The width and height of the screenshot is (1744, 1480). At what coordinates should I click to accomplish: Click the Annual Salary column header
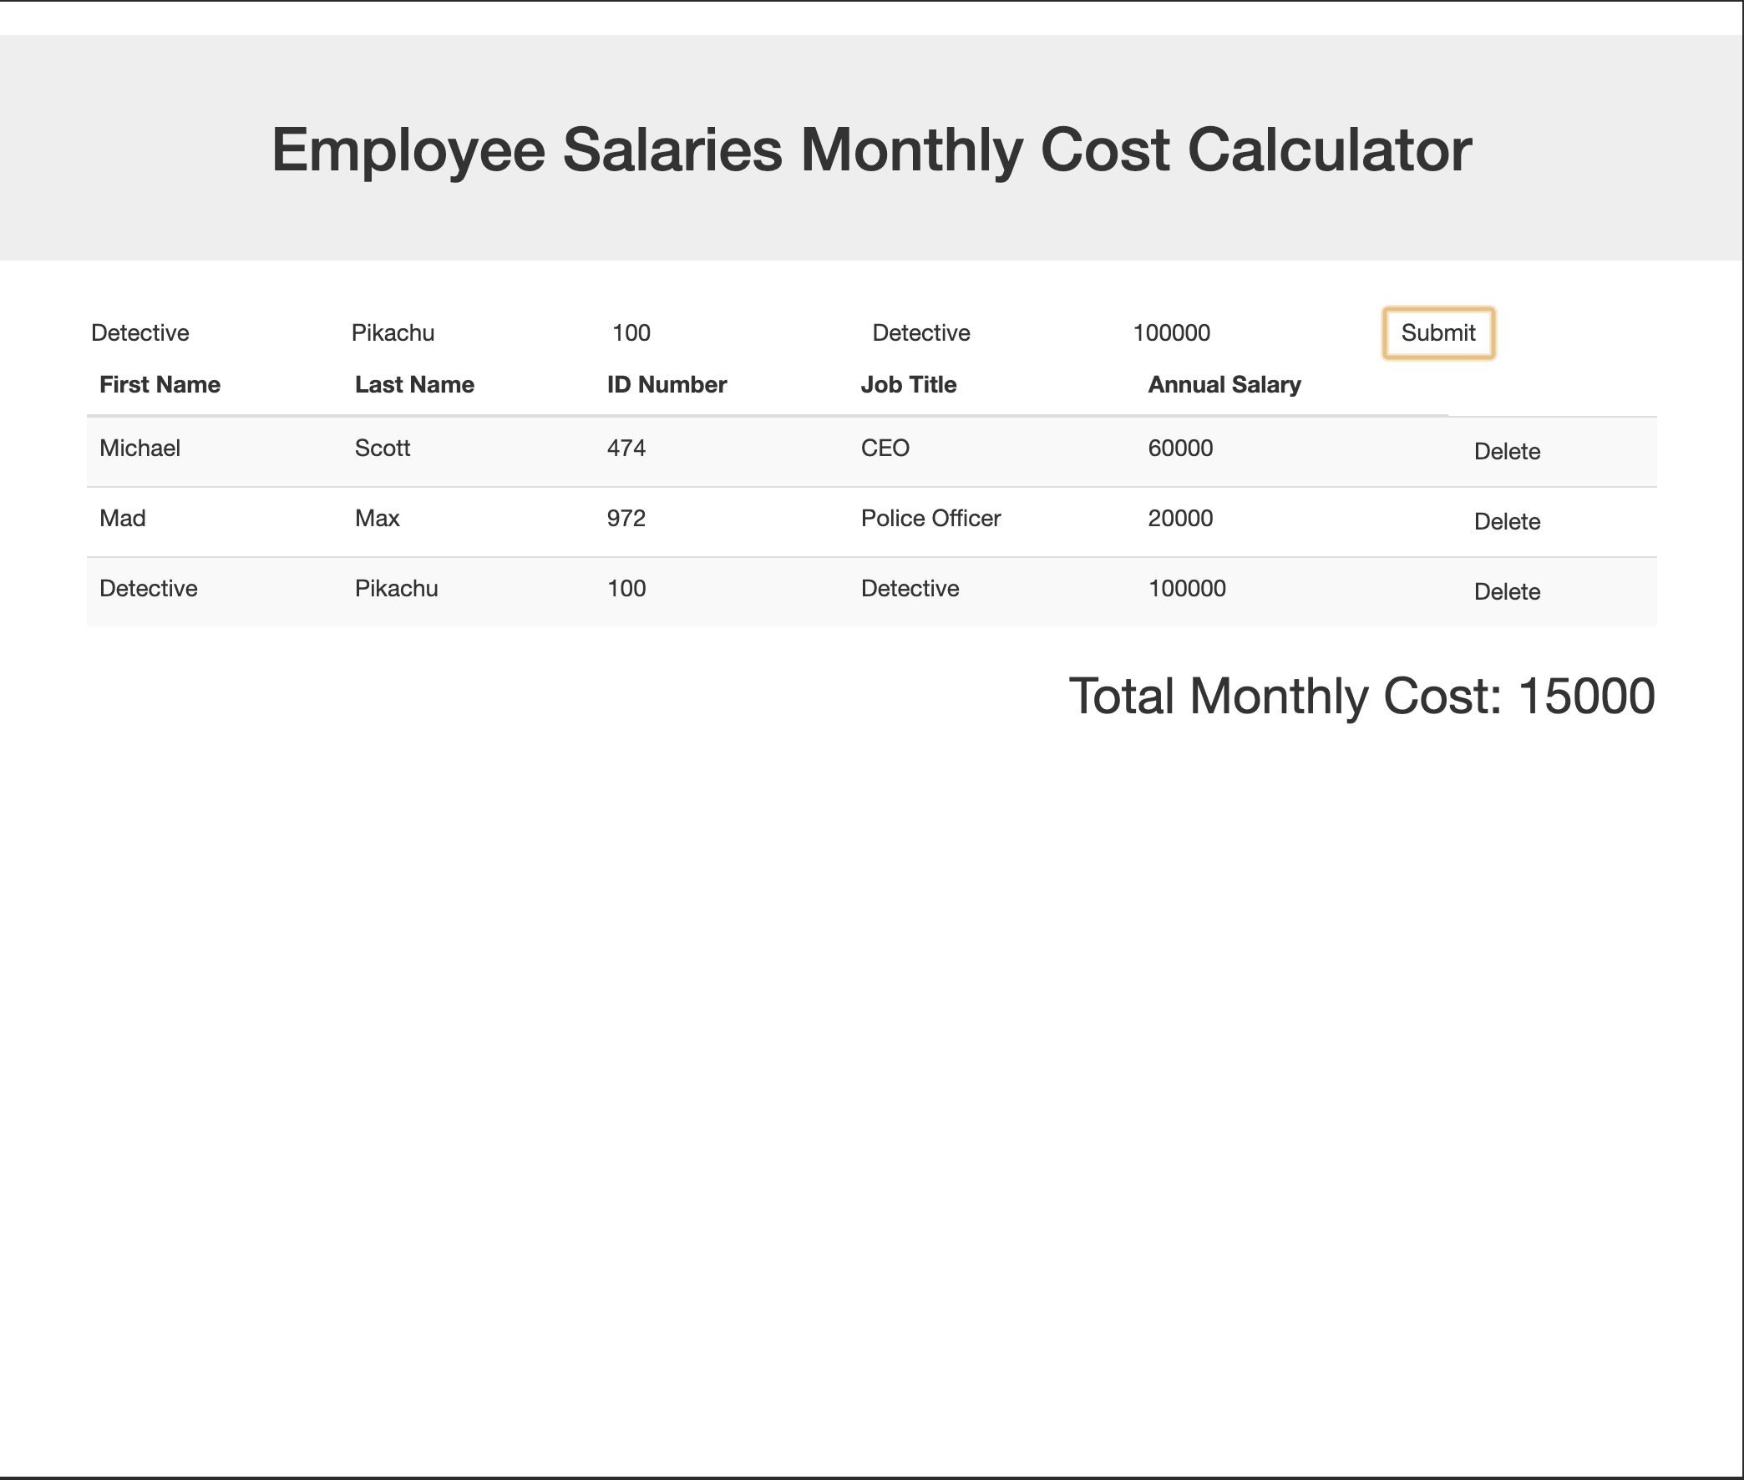pos(1224,385)
